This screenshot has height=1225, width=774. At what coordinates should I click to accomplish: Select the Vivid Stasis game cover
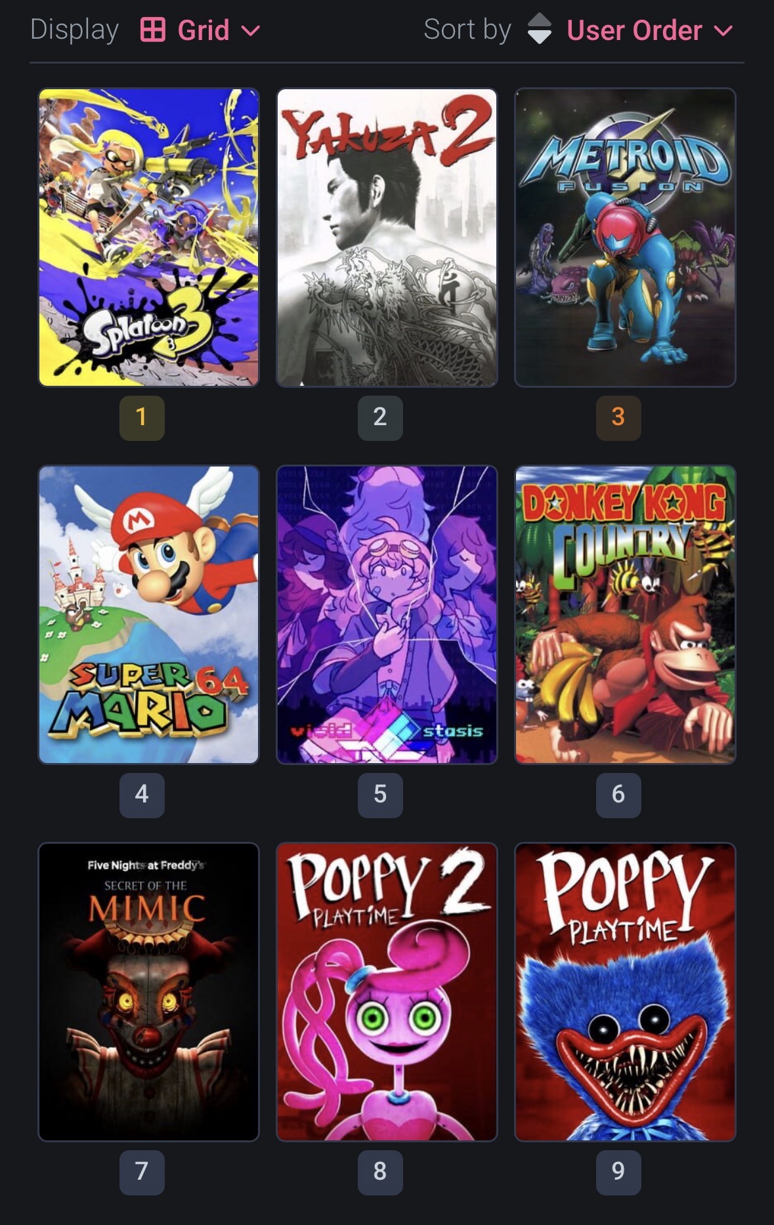click(x=387, y=615)
